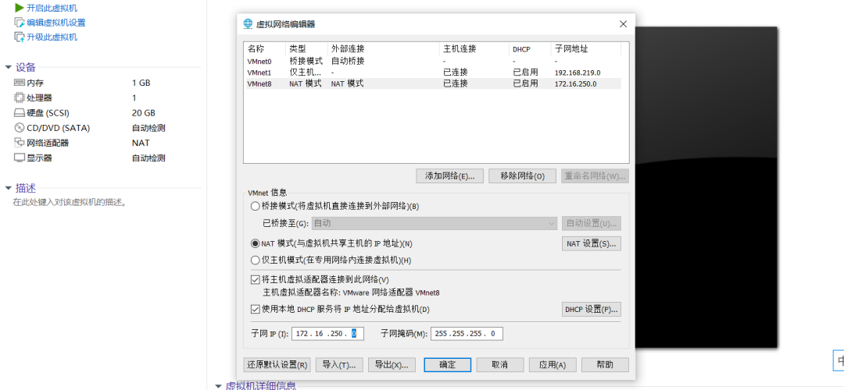
Task: Click the 升级此虚拟机 link
Action: pyautogui.click(x=52, y=37)
